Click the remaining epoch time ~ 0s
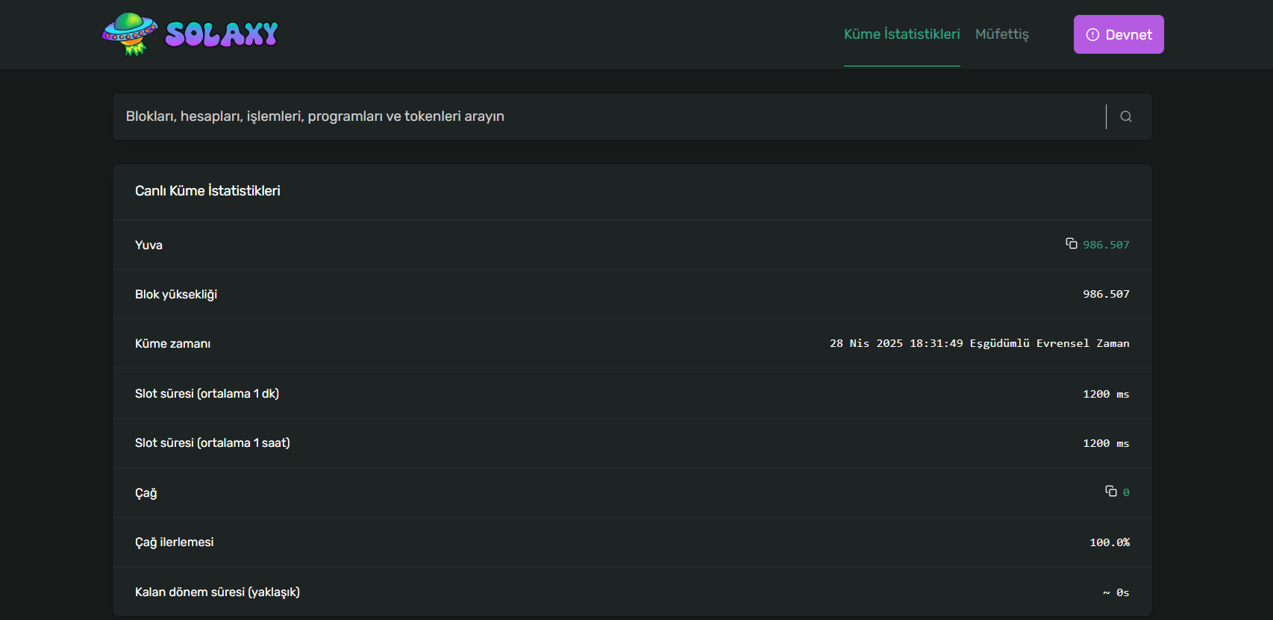The width and height of the screenshot is (1273, 620). pyautogui.click(x=1116, y=592)
